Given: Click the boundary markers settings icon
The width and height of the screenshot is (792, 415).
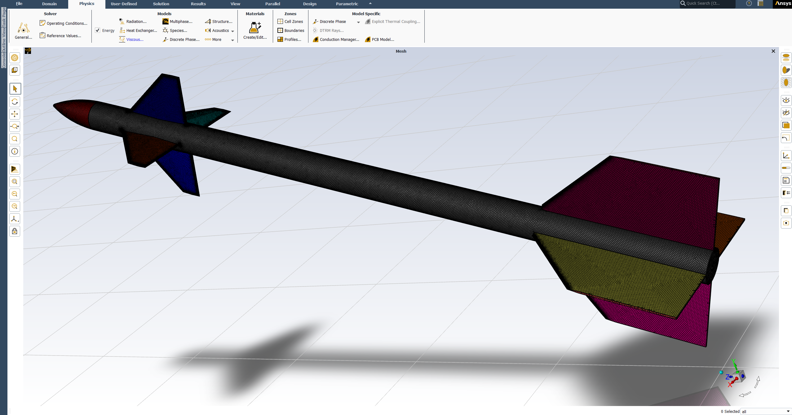Looking at the screenshot, I should click(786, 193).
